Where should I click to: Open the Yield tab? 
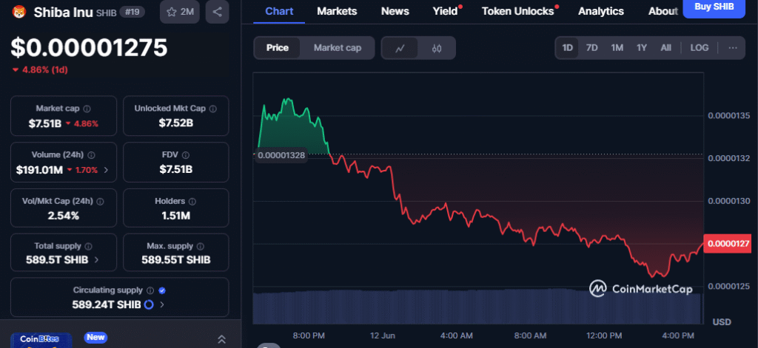445,11
